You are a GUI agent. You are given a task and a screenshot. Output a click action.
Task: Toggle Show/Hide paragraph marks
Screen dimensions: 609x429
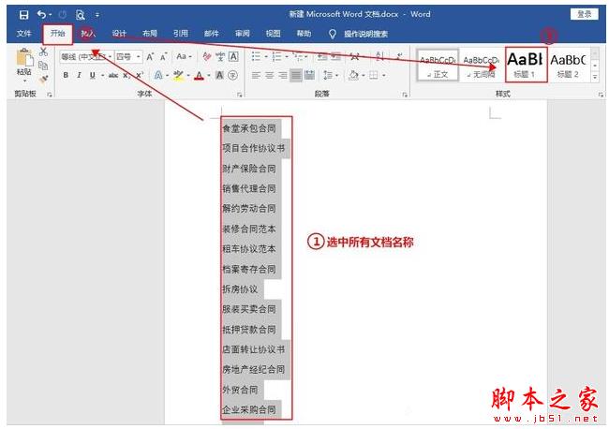(399, 57)
